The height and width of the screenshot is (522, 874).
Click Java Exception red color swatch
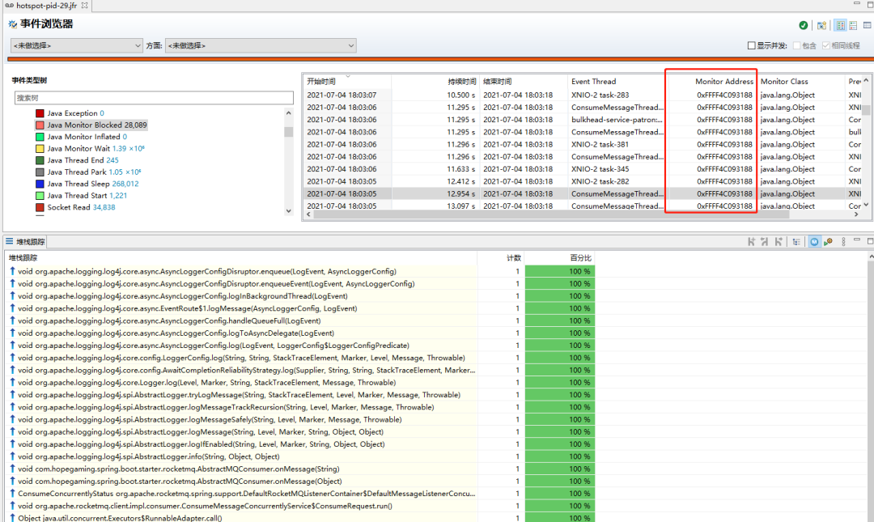point(40,113)
